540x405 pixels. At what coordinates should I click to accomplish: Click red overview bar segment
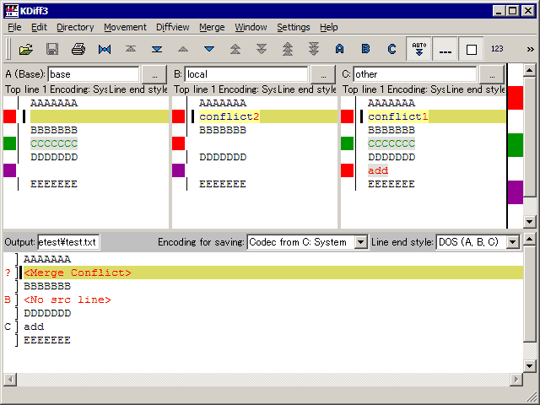tap(516, 98)
